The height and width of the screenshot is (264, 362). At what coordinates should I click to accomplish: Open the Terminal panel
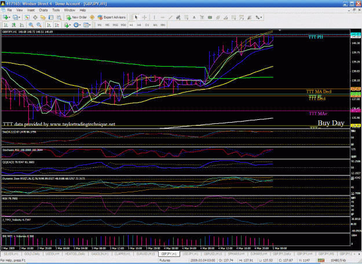pos(51,17)
